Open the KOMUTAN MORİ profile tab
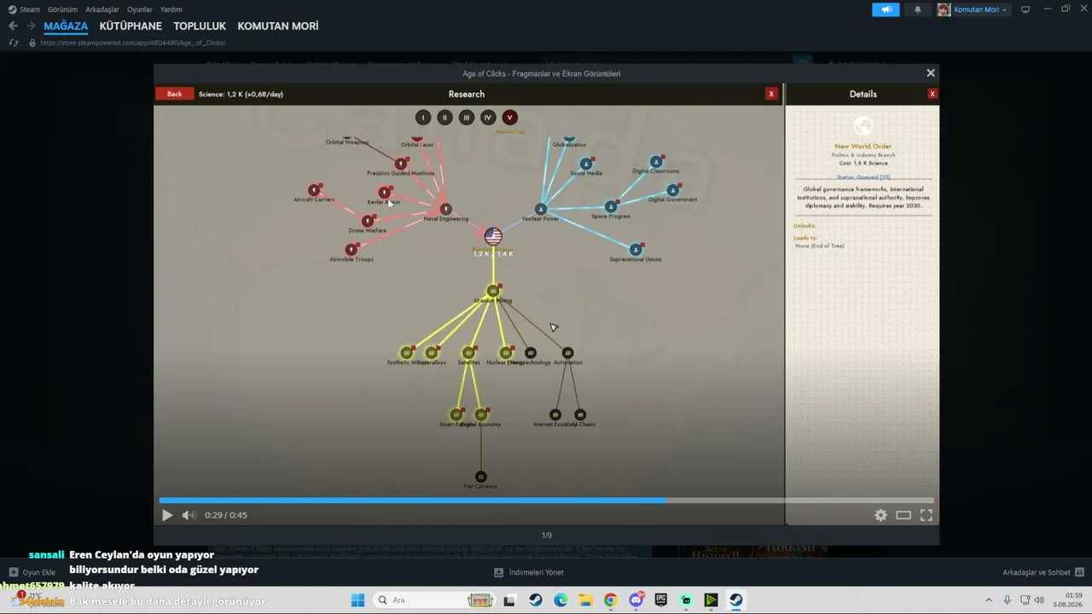The image size is (1092, 614). point(278,26)
